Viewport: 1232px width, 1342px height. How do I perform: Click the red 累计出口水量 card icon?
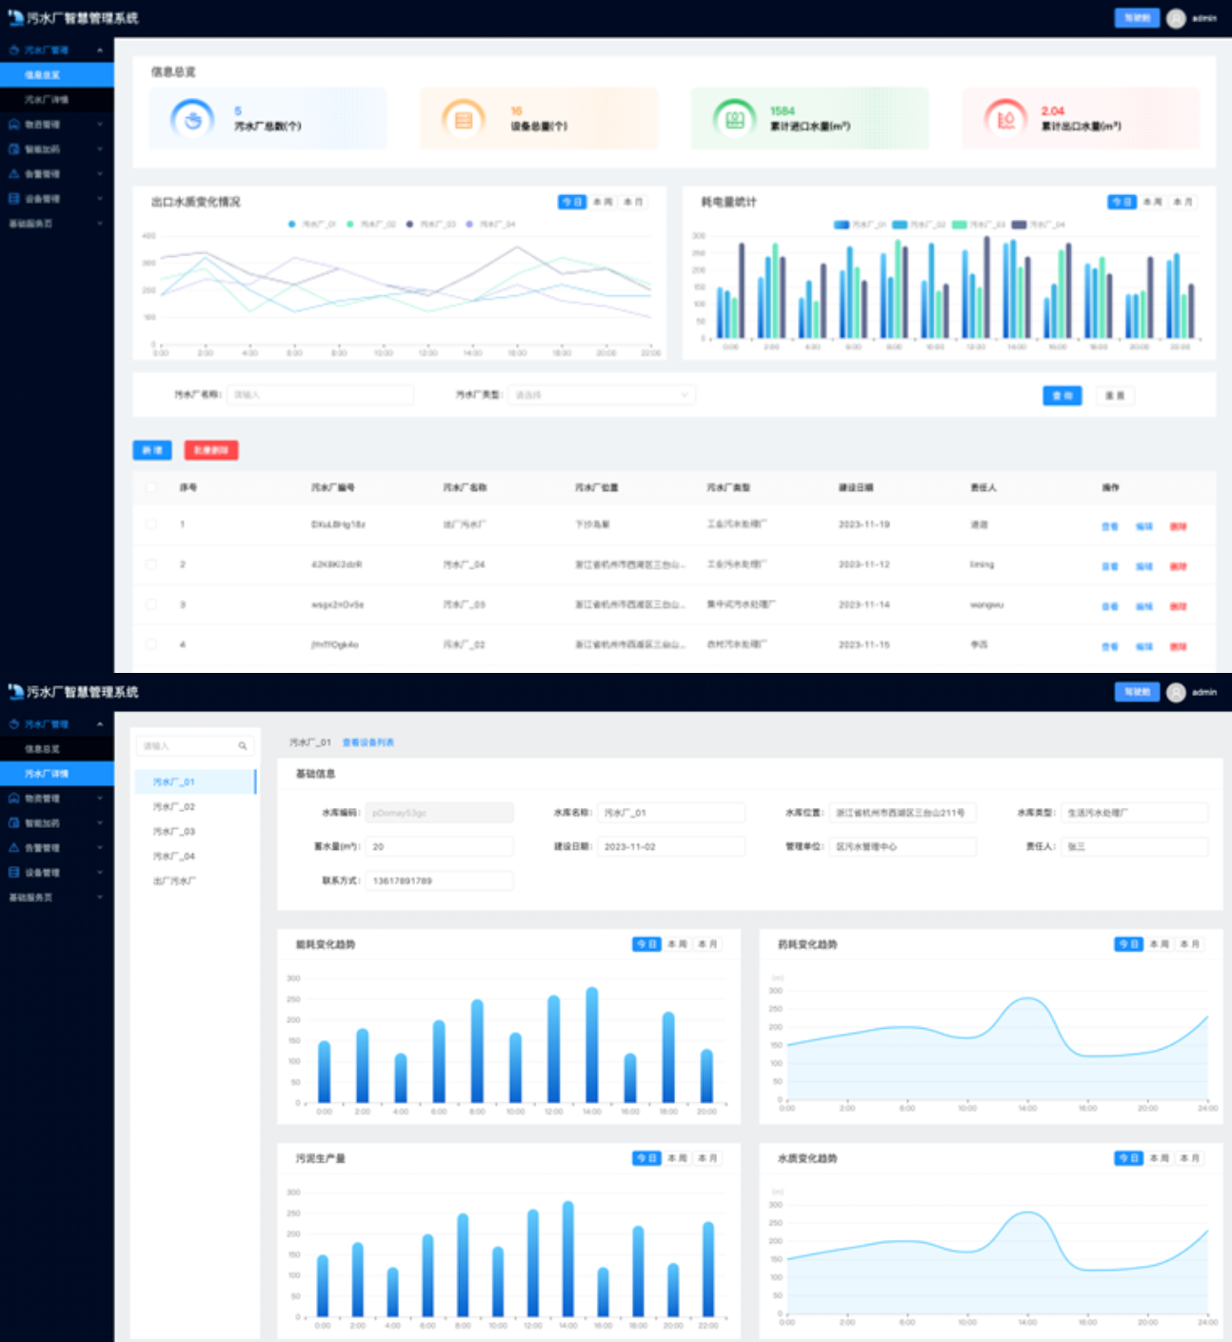(1005, 120)
